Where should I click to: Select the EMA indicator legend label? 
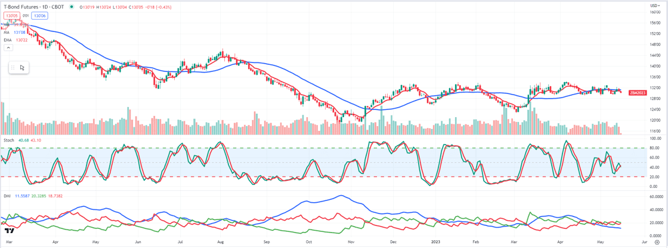click(x=7, y=40)
